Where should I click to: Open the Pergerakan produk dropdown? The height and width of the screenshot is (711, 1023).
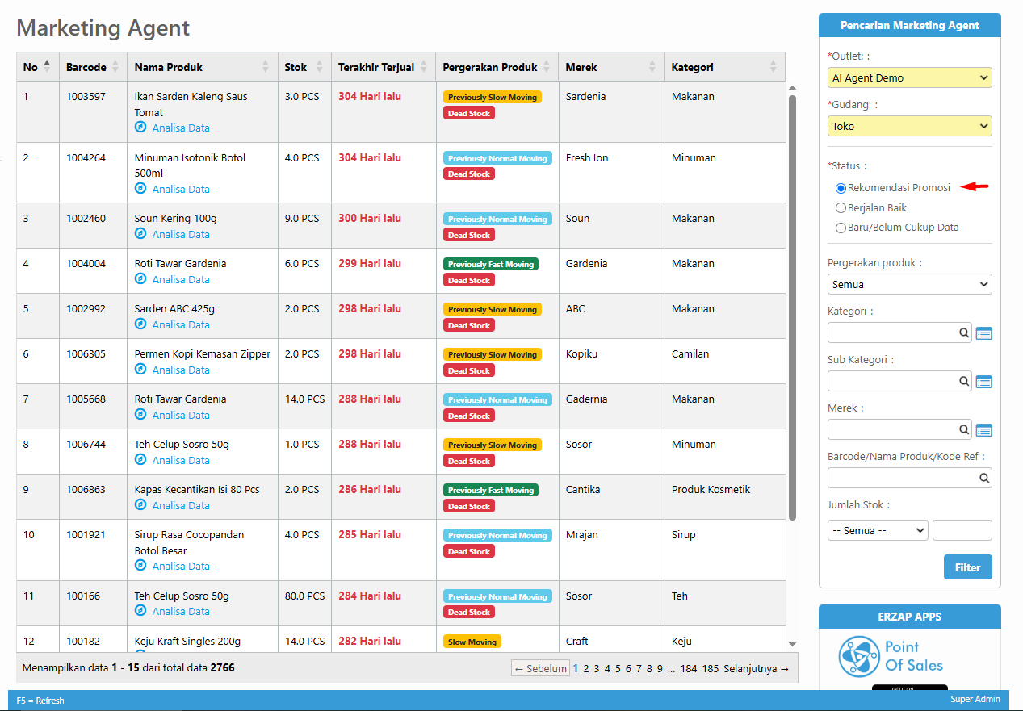(x=909, y=285)
